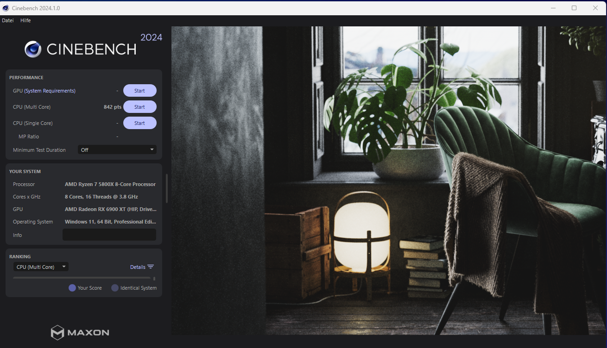Minimize the Cinebench window
The image size is (607, 348).
click(x=553, y=8)
